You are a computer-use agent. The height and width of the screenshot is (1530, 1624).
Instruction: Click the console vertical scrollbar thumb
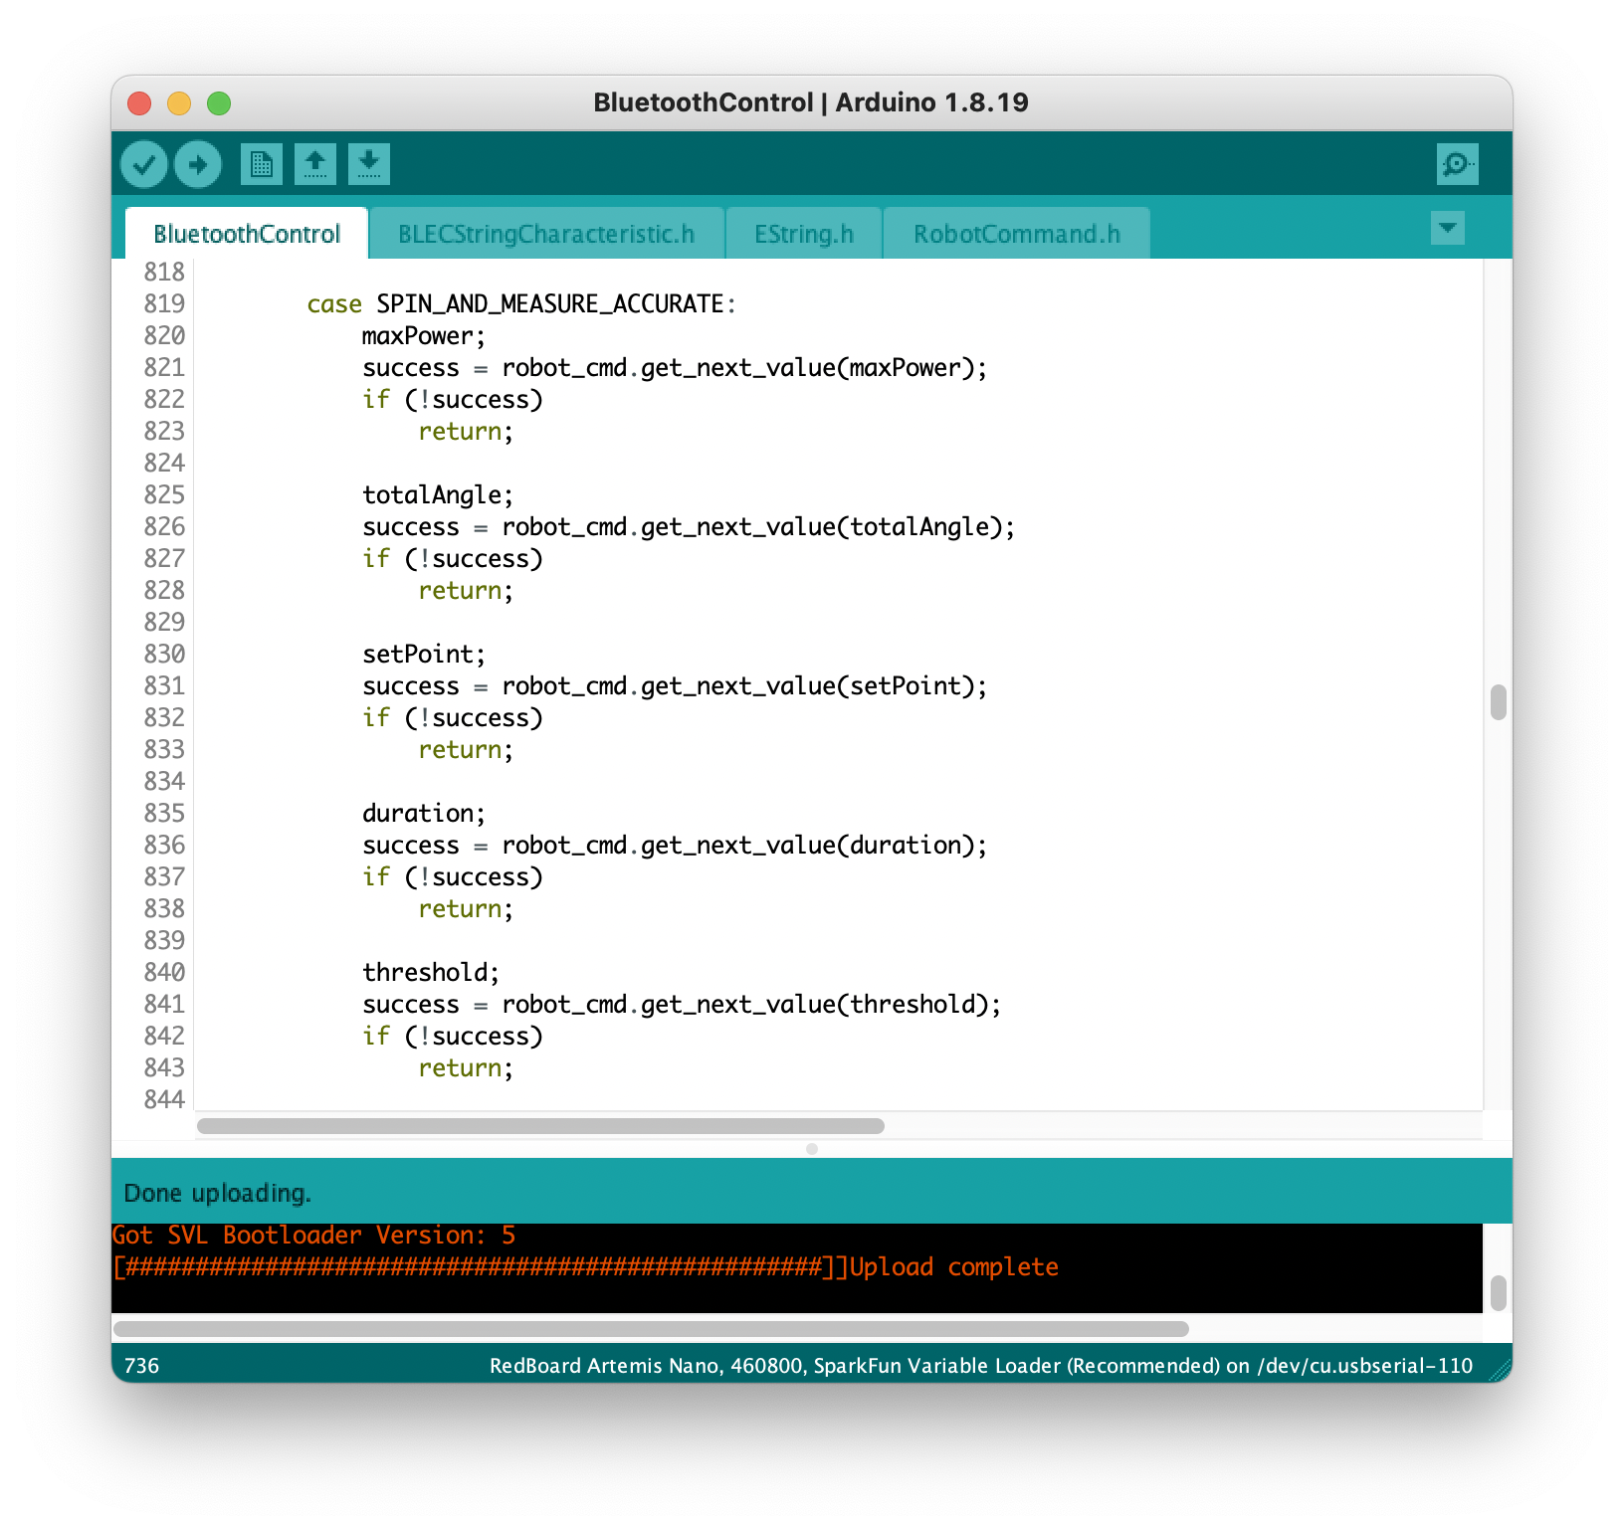pos(1499,1294)
